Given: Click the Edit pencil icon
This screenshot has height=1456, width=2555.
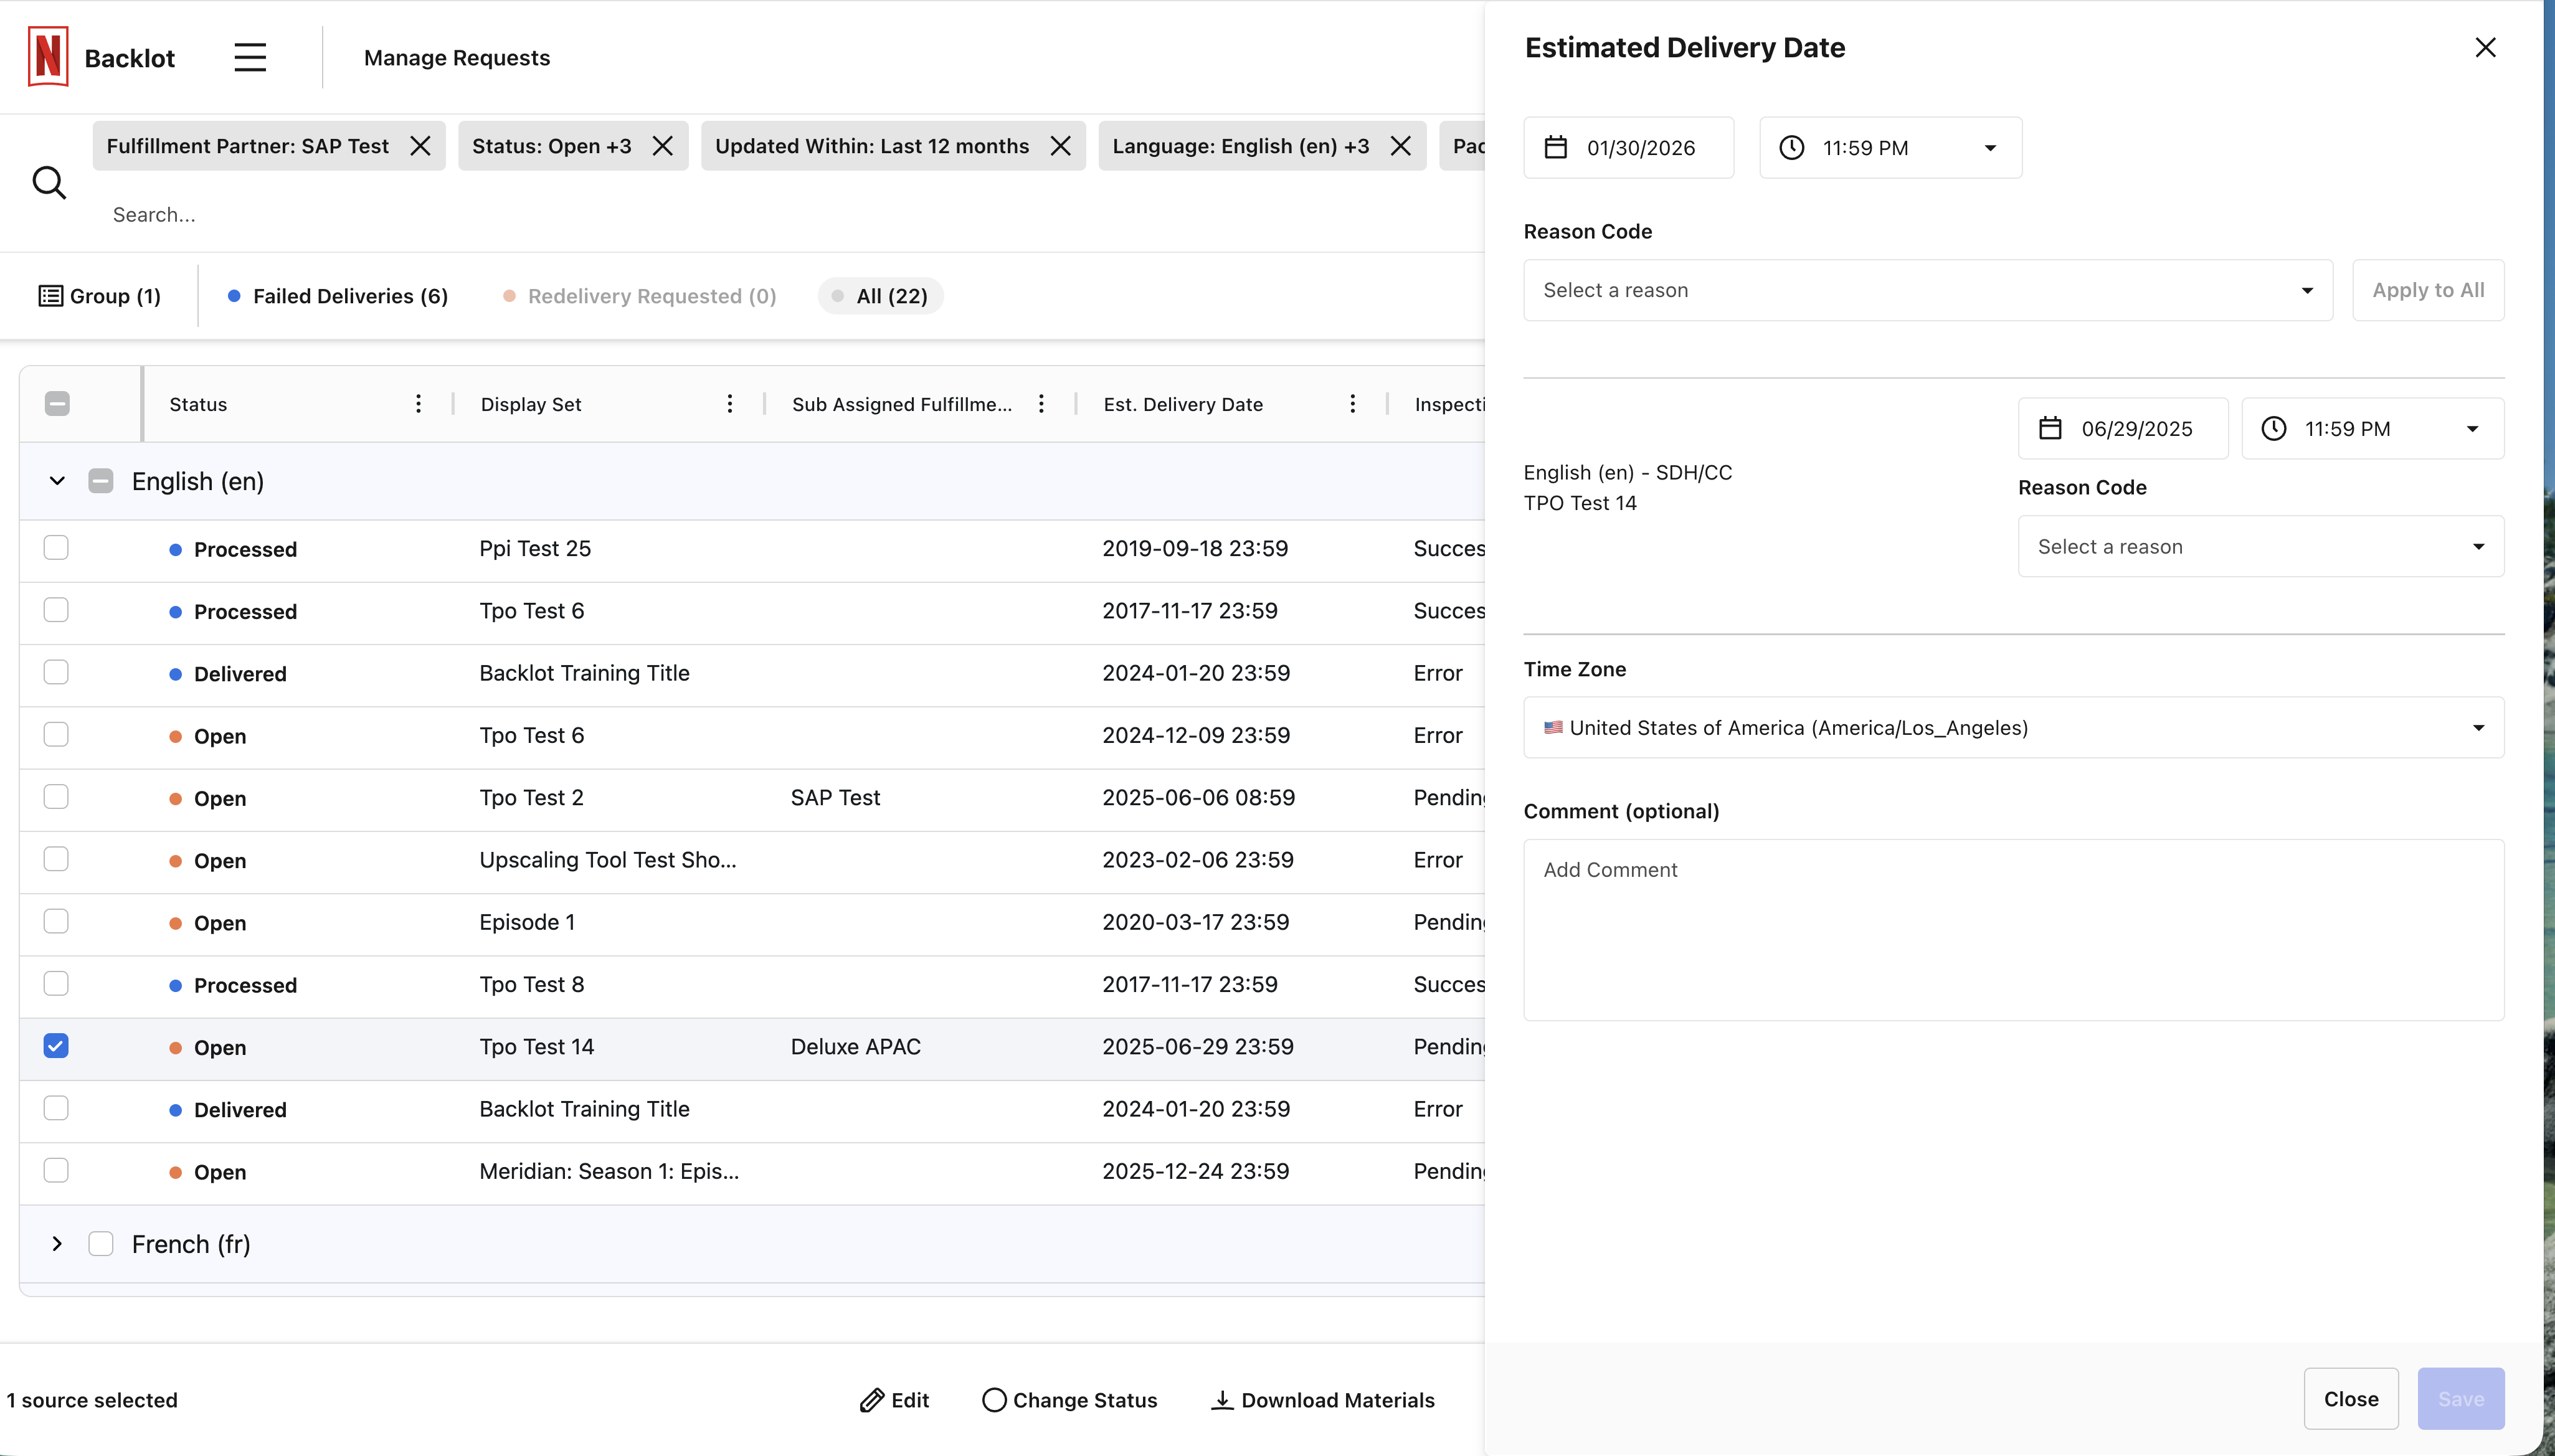Looking at the screenshot, I should (872, 1400).
